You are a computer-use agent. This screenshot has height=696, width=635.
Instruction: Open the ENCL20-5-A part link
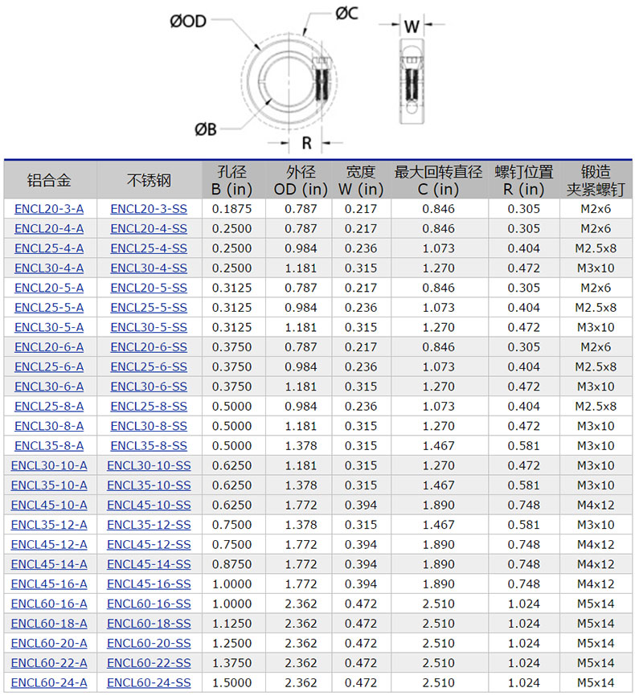(x=49, y=288)
